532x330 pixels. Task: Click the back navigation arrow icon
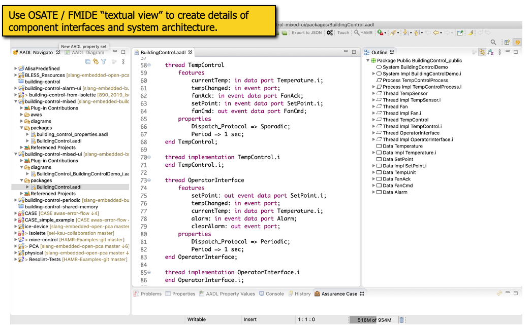[436, 32]
